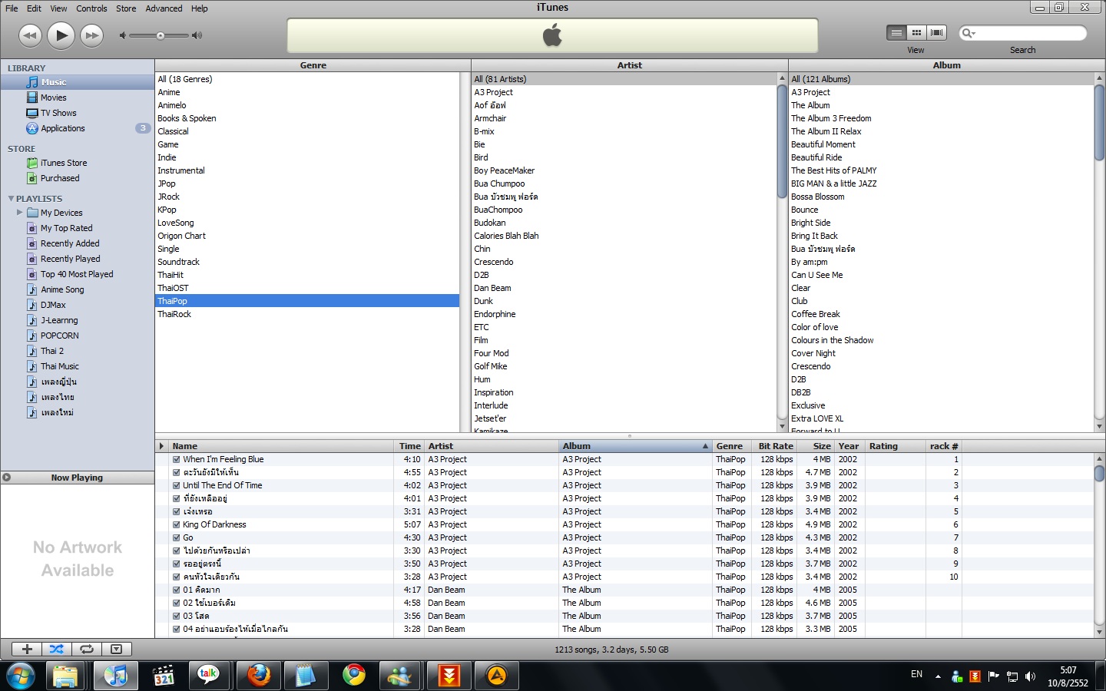Turn on shuffle
This screenshot has height=691, width=1106.
56,649
